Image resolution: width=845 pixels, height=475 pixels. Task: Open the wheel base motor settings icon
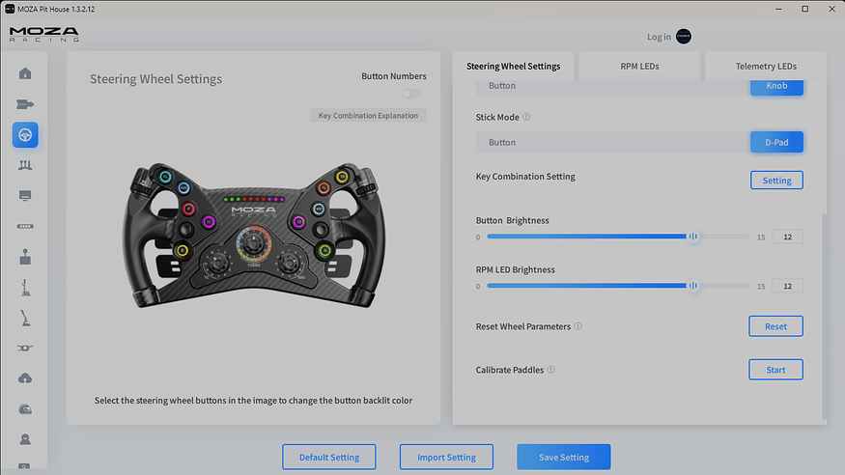(x=25, y=104)
